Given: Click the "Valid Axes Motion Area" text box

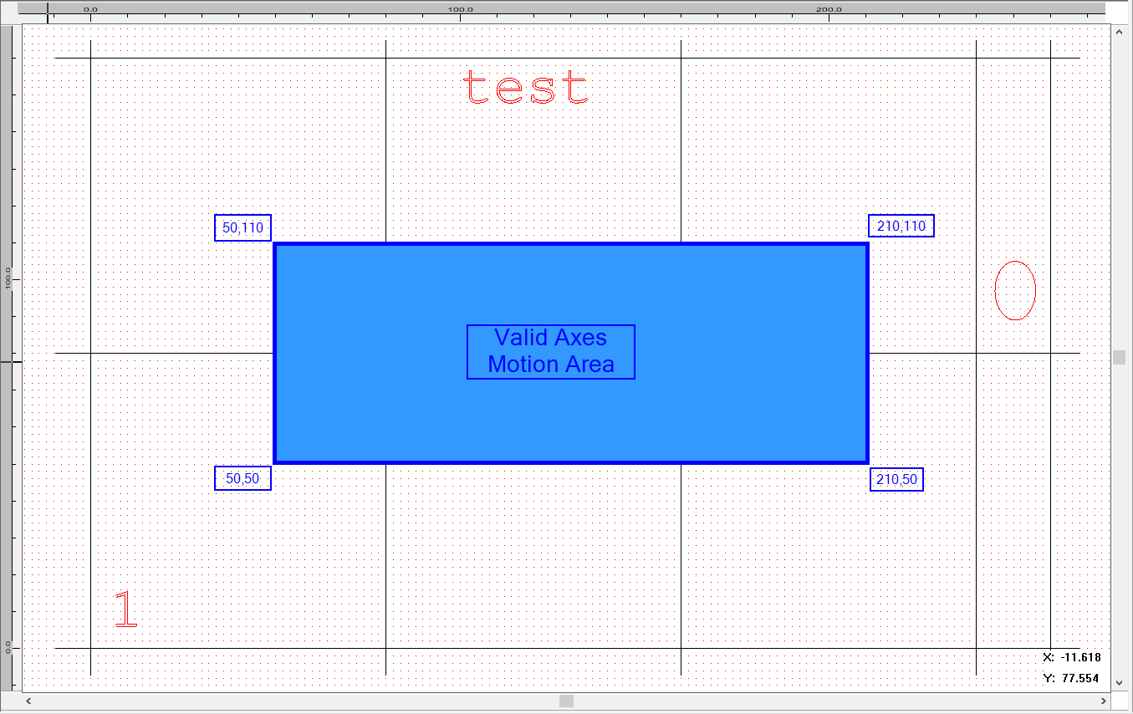Looking at the screenshot, I should click(551, 352).
